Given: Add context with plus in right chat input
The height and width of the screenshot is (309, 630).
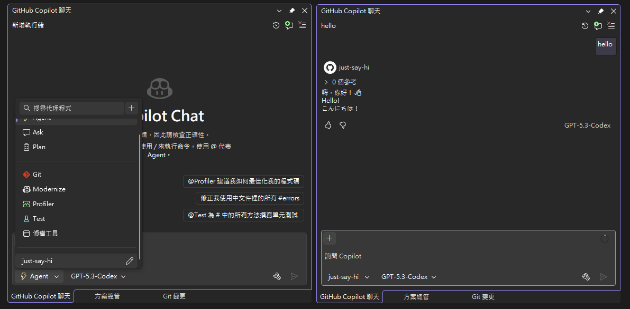Looking at the screenshot, I should pyautogui.click(x=330, y=238).
